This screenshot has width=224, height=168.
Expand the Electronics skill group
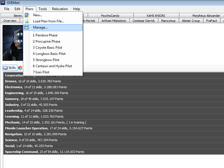(114, 87)
